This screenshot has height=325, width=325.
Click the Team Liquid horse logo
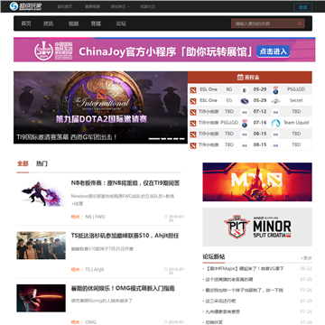275,123
